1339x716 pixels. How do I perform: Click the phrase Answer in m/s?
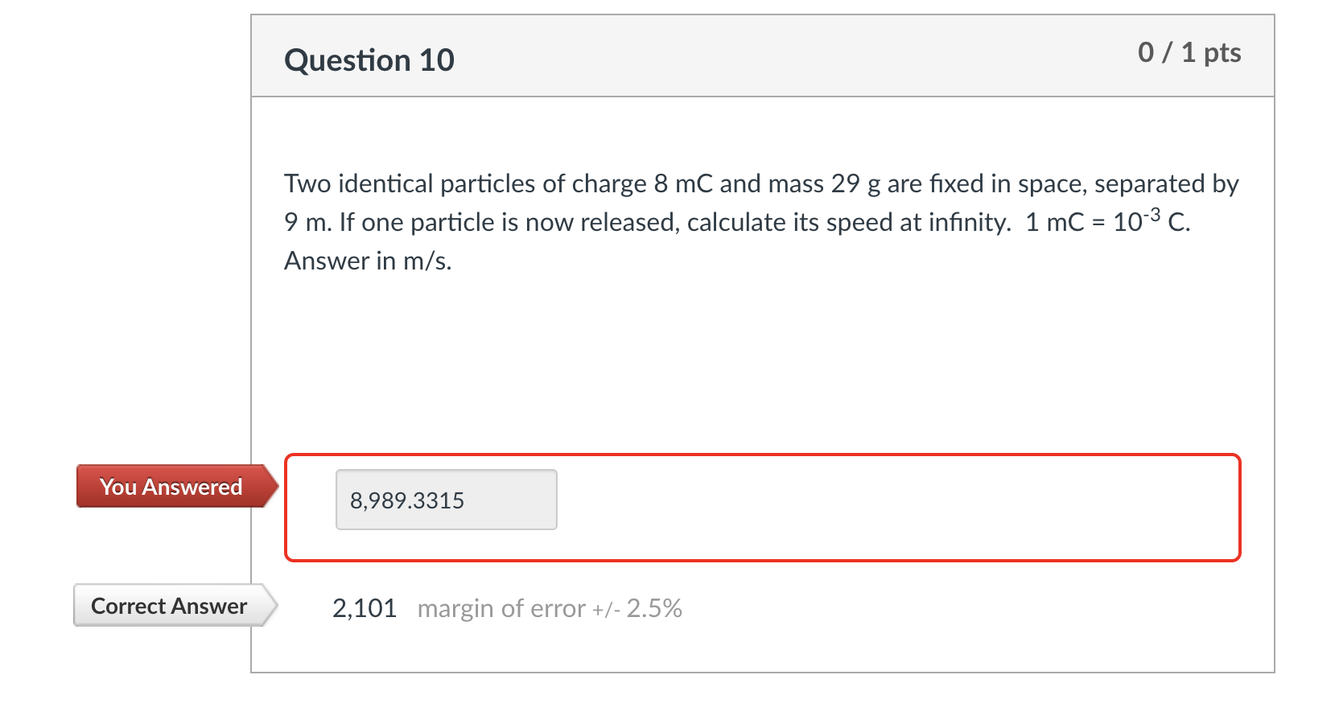click(366, 260)
